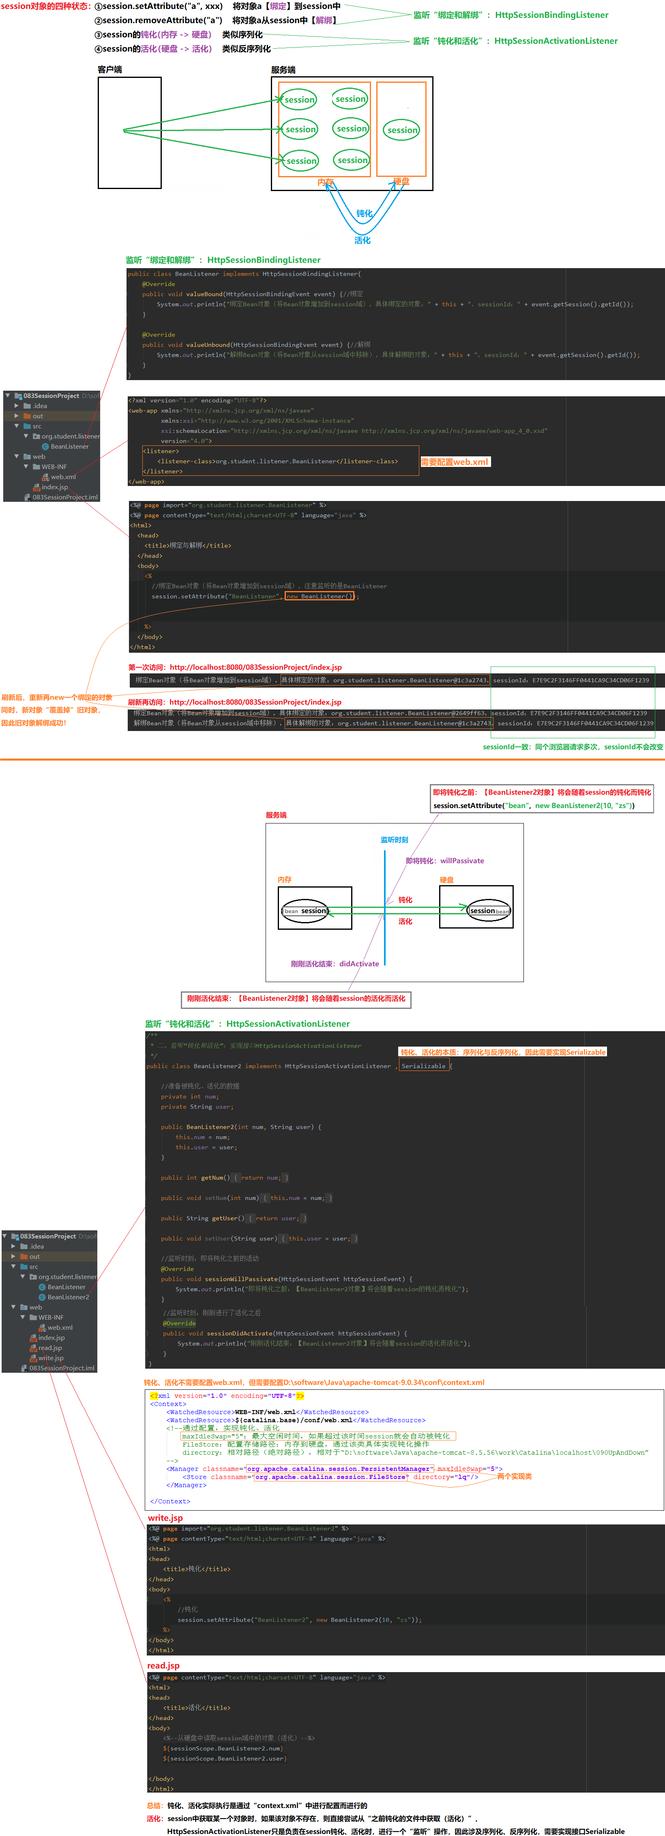Click the orange out folder icon in first project tree

pos(27,416)
